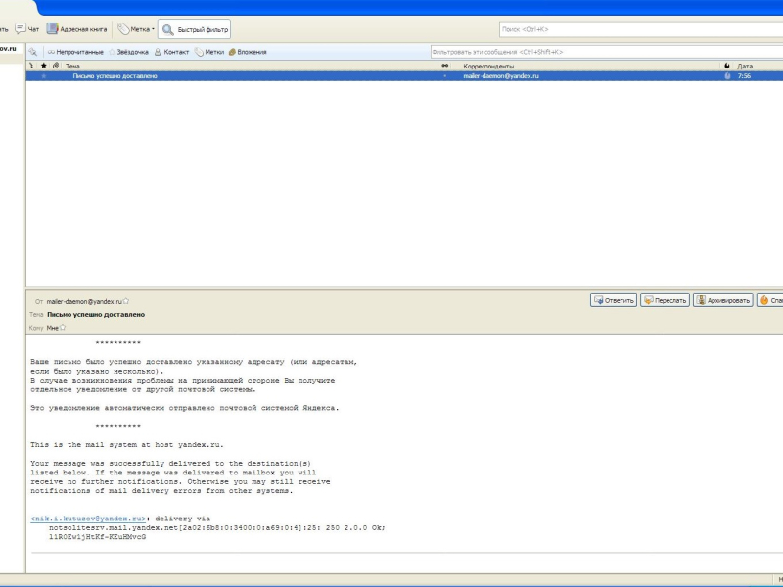Click the star column header icon

click(x=43, y=66)
